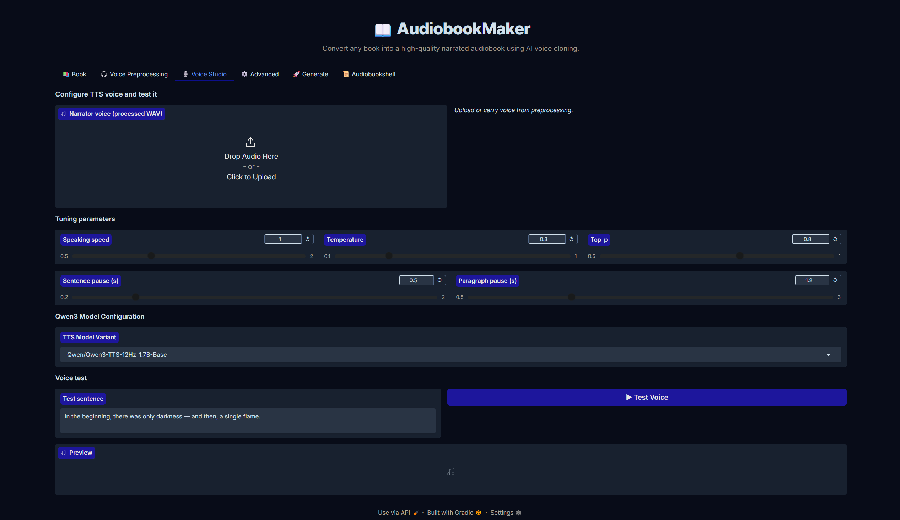
Task: Click the Qwen3 Model Configuration heading
Action: click(x=99, y=317)
